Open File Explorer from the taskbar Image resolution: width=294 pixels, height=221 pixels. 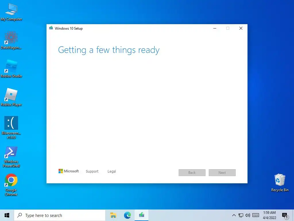113,215
